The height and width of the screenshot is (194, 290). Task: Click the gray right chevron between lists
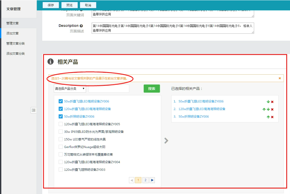coord(166,140)
